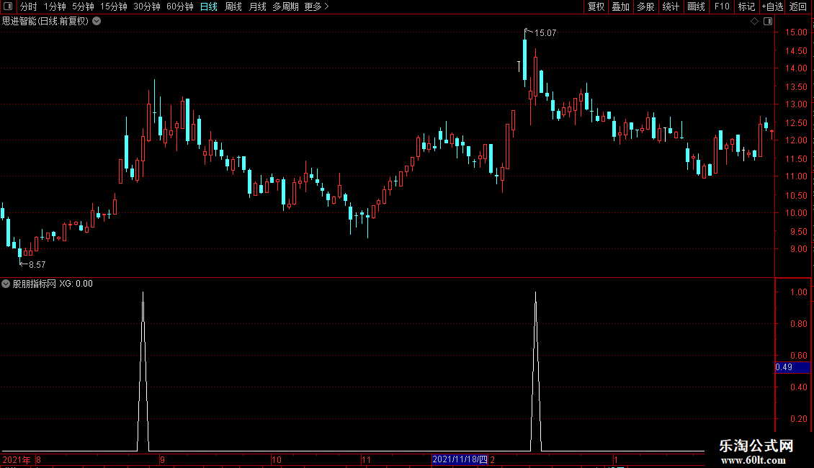Click the 叠加 overlay button
This screenshot has height=468, width=814.
620,6
